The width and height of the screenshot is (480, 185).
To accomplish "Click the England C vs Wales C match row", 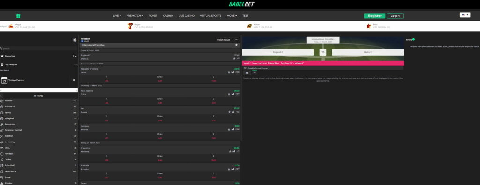I will point(160,57).
